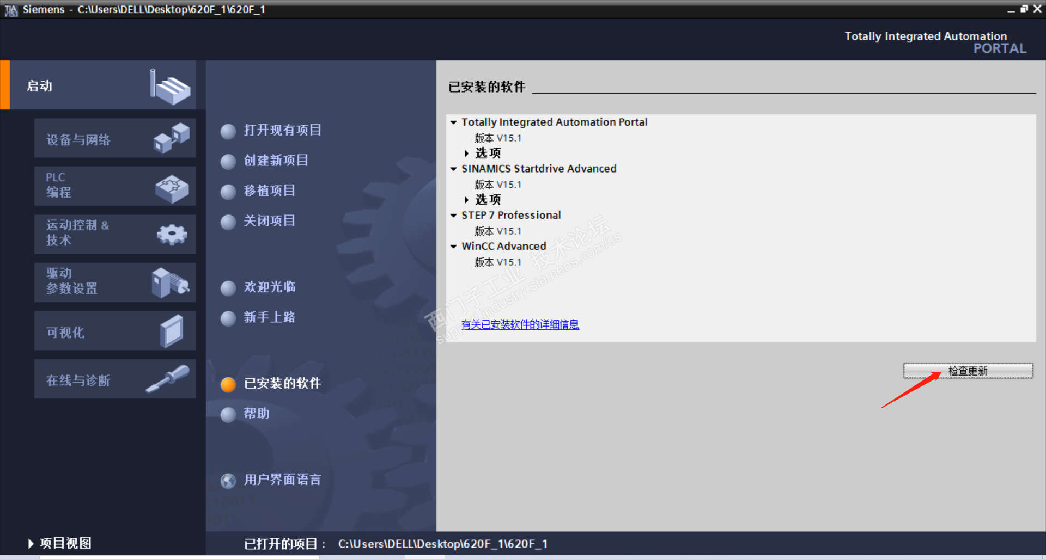The image size is (1046, 559).
Task: Collapse the WinCC Advanced node
Action: click(453, 247)
